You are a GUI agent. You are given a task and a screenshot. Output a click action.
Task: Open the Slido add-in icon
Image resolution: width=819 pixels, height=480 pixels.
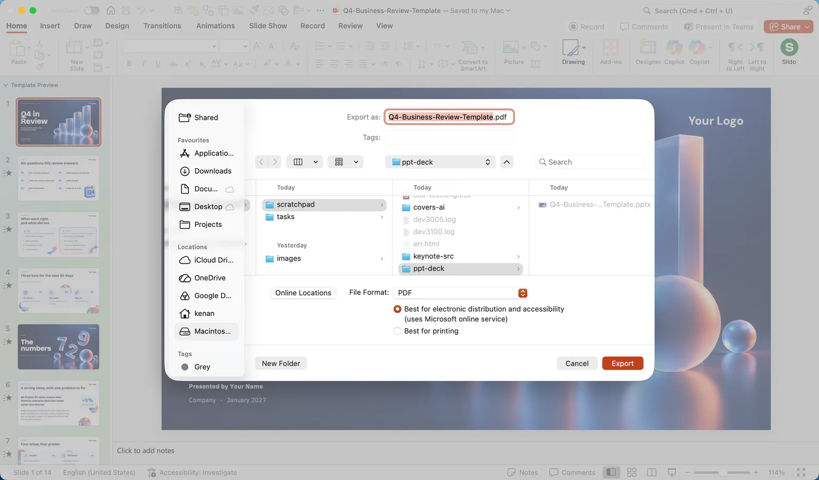point(789,48)
